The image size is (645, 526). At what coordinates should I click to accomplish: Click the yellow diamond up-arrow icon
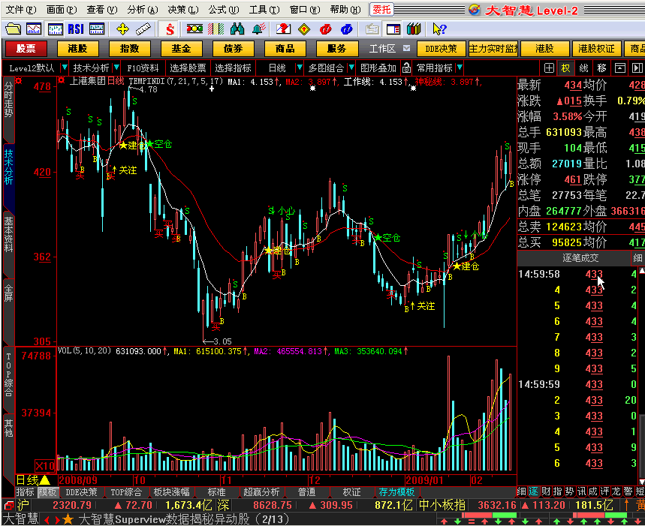coord(304,29)
